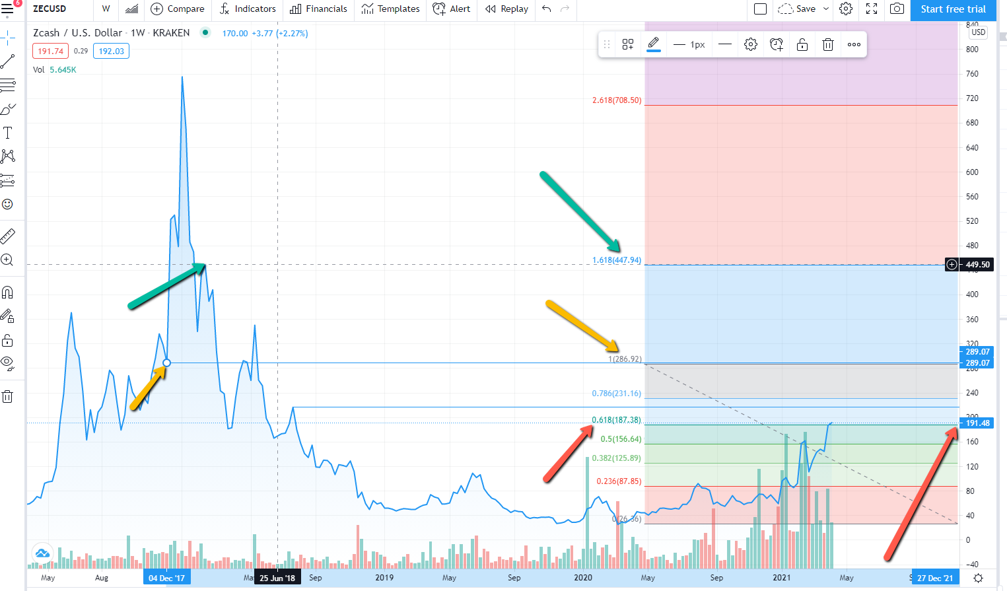Open more options ellipsis in floating toolbar
Screen dimensions: 1007x591
pos(854,44)
